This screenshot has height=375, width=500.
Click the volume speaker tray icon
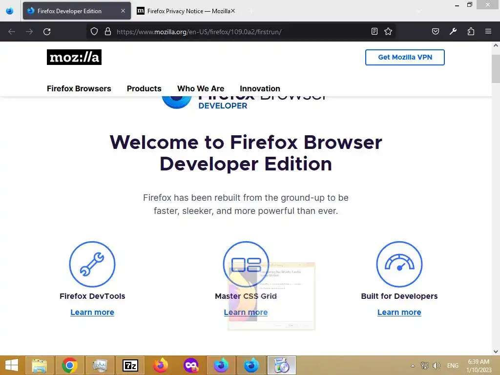coord(436,365)
